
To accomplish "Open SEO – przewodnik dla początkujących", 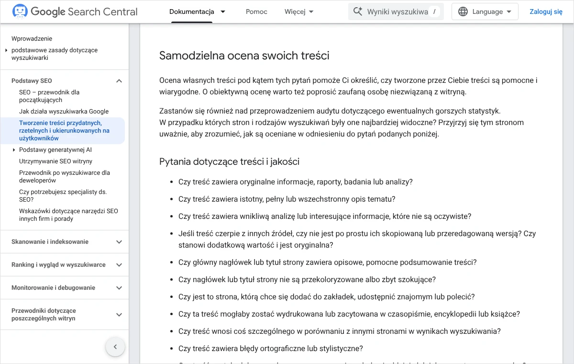I will 49,96.
